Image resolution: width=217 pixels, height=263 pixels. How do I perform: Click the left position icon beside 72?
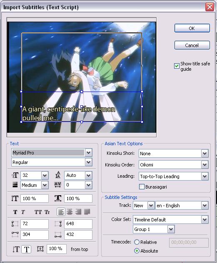pos(15,224)
